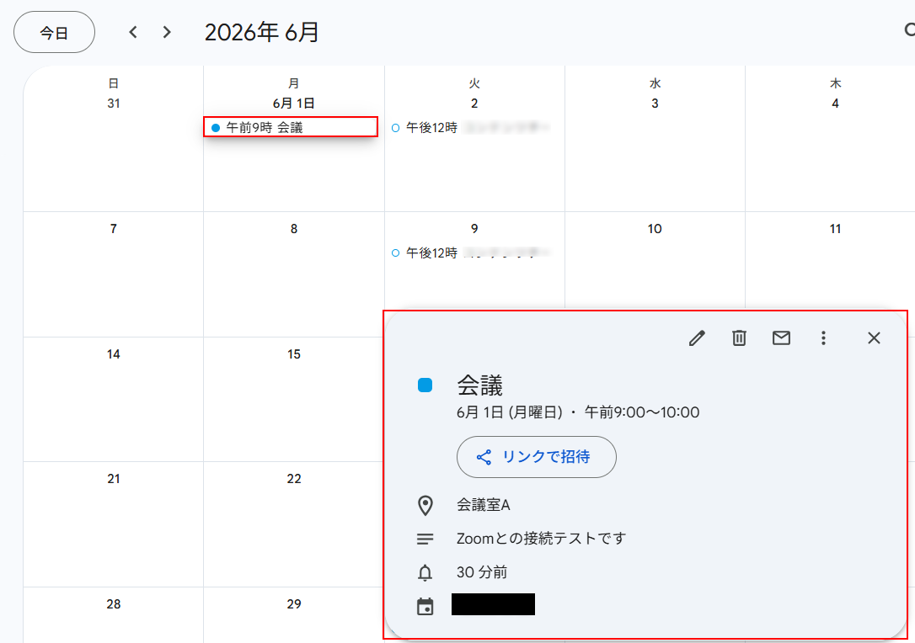Click the pencil edit event icon
This screenshot has width=915, height=643.
(x=697, y=338)
